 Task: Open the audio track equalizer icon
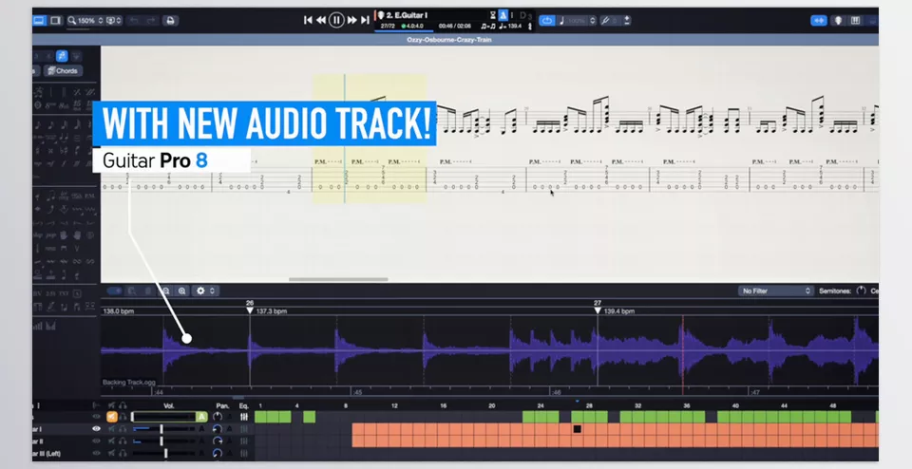click(x=244, y=417)
